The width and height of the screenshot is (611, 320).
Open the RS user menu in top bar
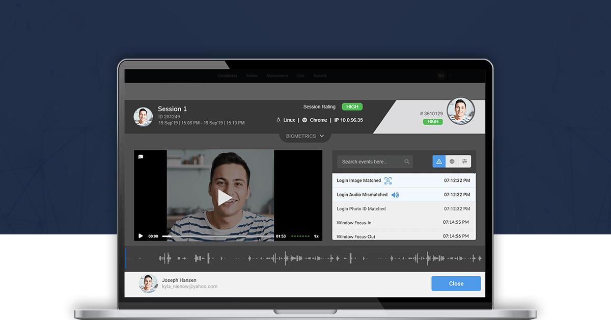441,76
